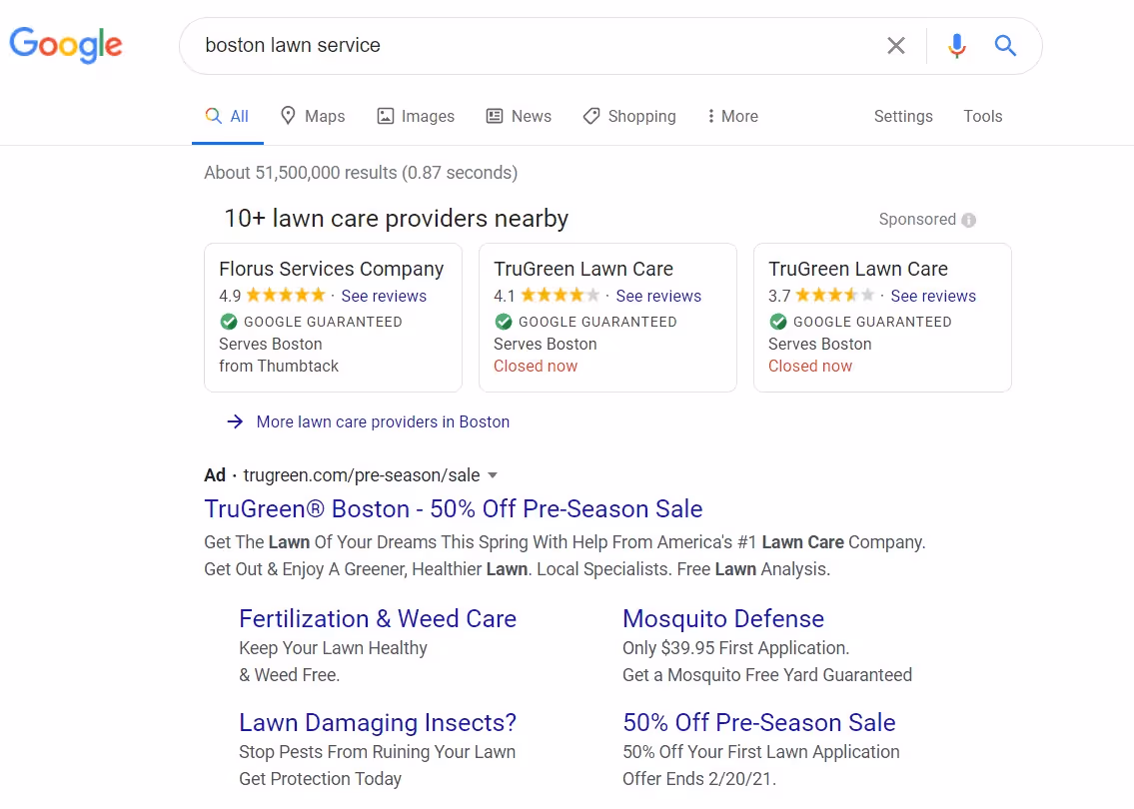Open TruGreen Boston 50% Off Pre-Season Sale ad
Image resolution: width=1134 pixels, height=809 pixels.
454,509
